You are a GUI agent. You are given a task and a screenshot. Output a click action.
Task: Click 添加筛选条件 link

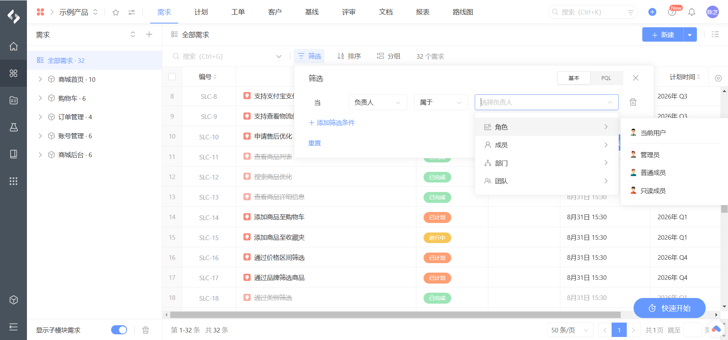click(332, 123)
